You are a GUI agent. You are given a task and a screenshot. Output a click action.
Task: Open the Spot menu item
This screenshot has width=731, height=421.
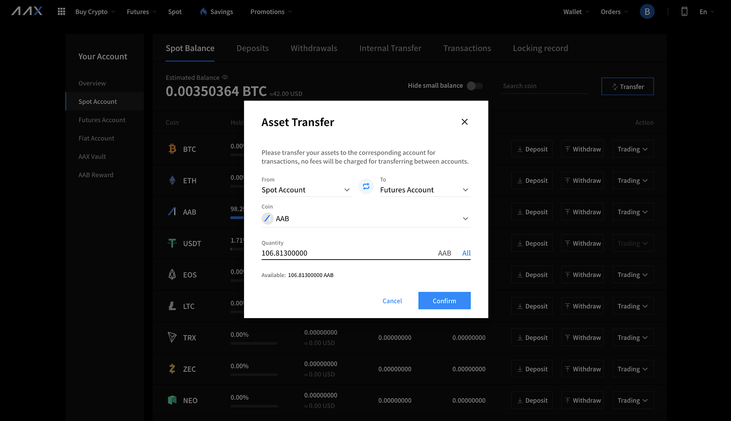click(x=175, y=11)
